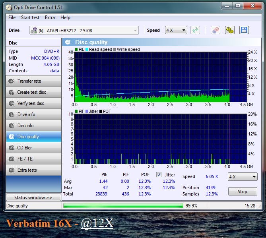The image size is (266, 238).
Task: Toggle the Jitter checkbox
Action: tap(159, 174)
